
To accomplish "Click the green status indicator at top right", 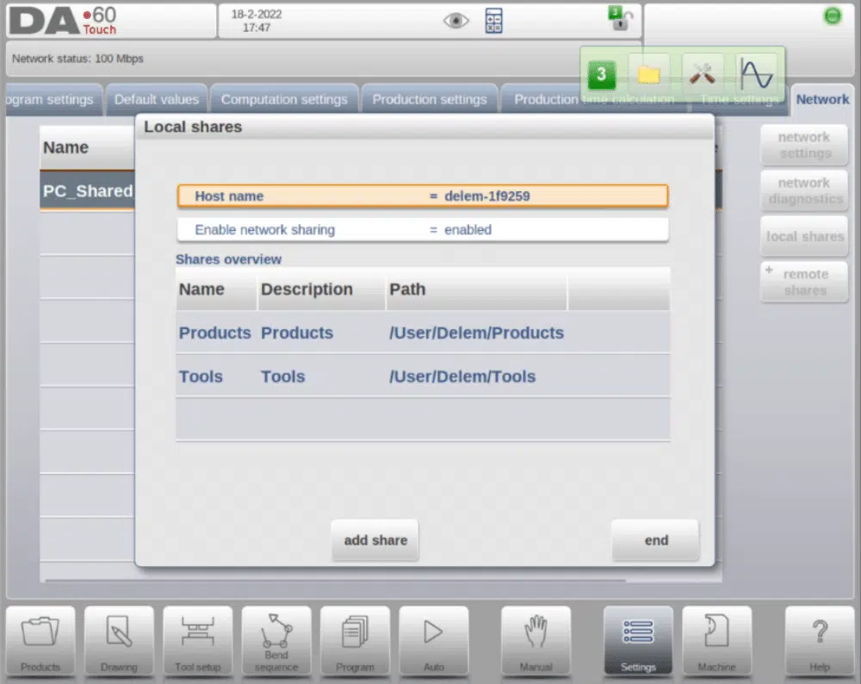I will (833, 16).
